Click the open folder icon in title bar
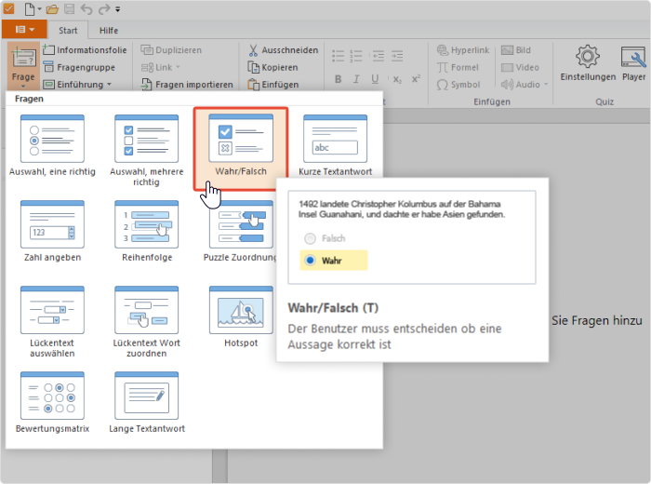Screen dimensions: 651x484 52,8
